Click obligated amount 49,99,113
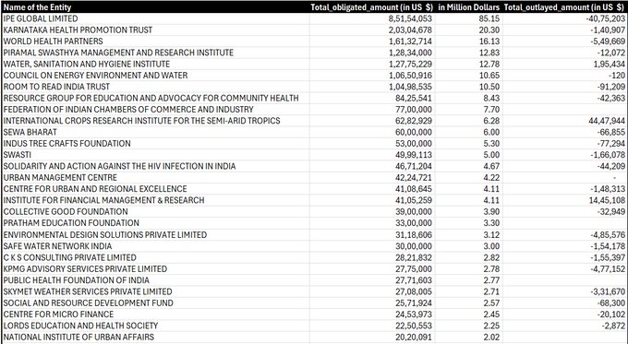This screenshot has height=344, width=628. point(414,155)
